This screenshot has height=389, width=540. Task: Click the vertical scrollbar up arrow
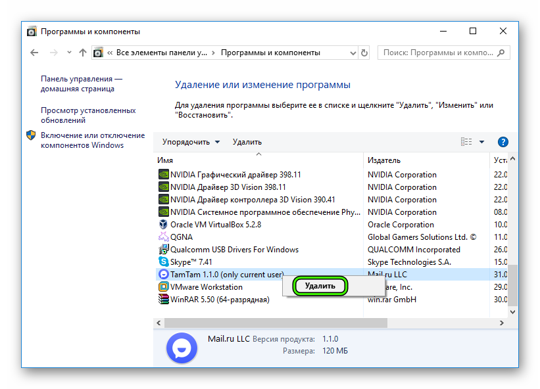click(x=512, y=159)
